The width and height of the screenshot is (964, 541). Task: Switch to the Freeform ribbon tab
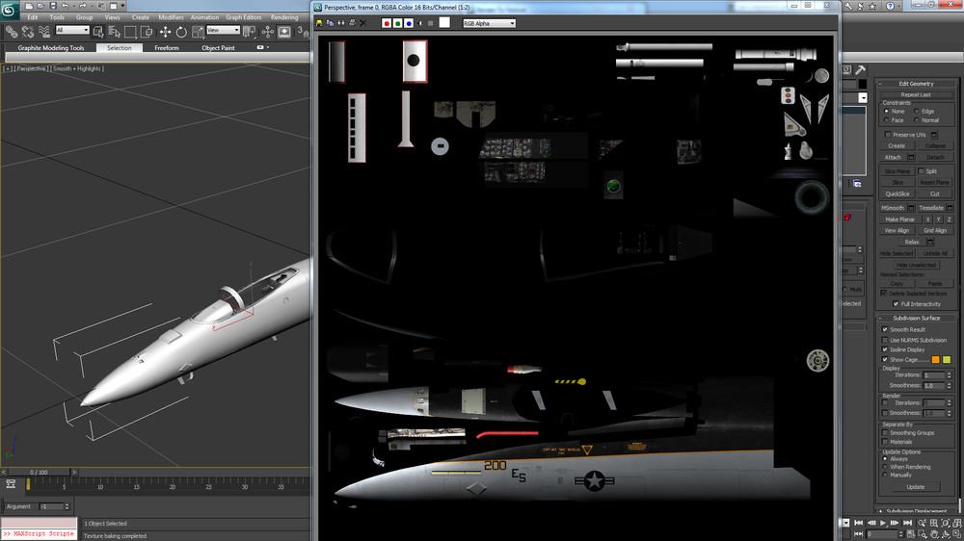[167, 47]
